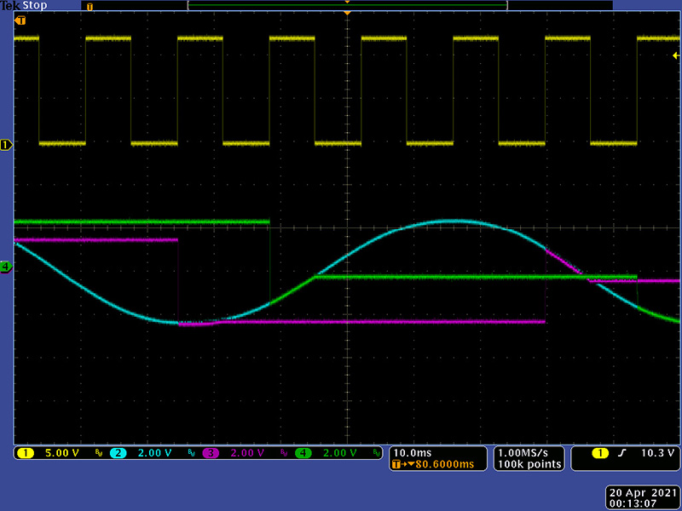The height and width of the screenshot is (511, 682).
Task: Click the waveform record view bracket bar
Action: click(x=348, y=5)
